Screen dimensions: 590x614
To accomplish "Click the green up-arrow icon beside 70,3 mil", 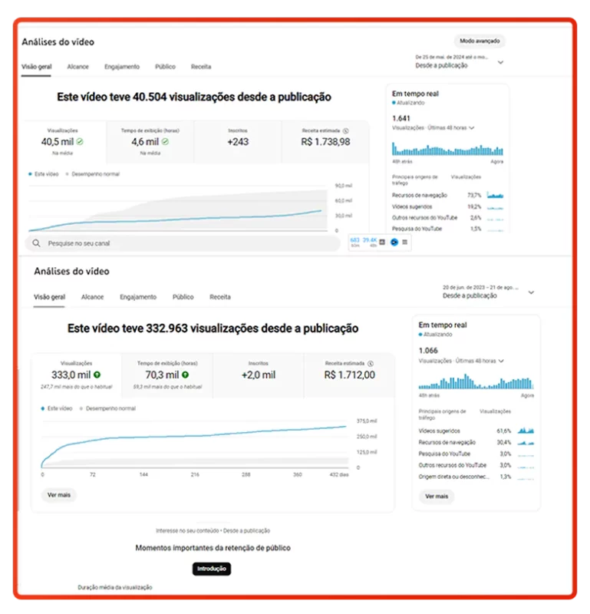I will click(185, 375).
